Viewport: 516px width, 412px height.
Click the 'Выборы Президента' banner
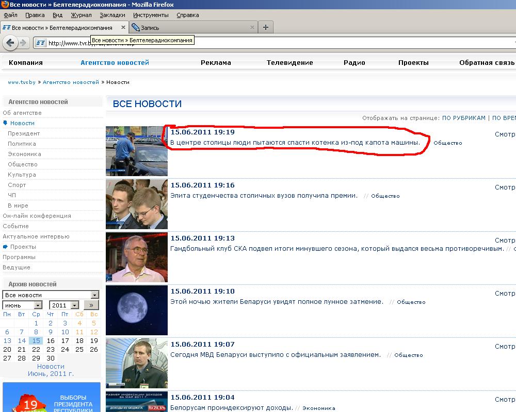52,397
